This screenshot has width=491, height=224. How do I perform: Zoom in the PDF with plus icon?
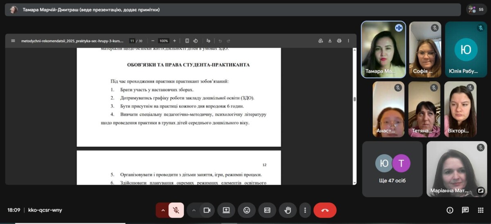click(x=174, y=41)
